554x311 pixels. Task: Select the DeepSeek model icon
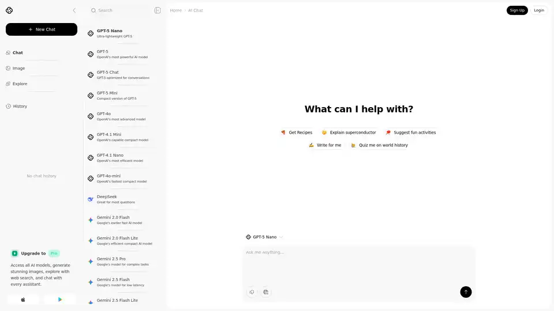[91, 199]
